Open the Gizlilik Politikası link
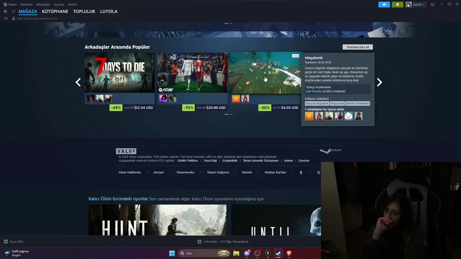The image size is (461, 259). pos(188,161)
